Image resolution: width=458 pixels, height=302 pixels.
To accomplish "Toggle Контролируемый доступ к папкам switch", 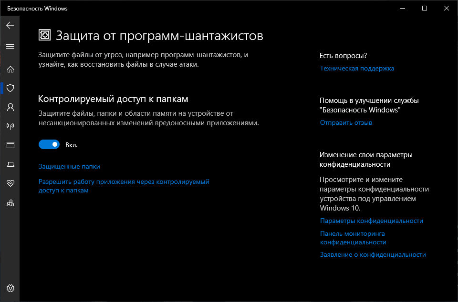I will pyautogui.click(x=49, y=145).
